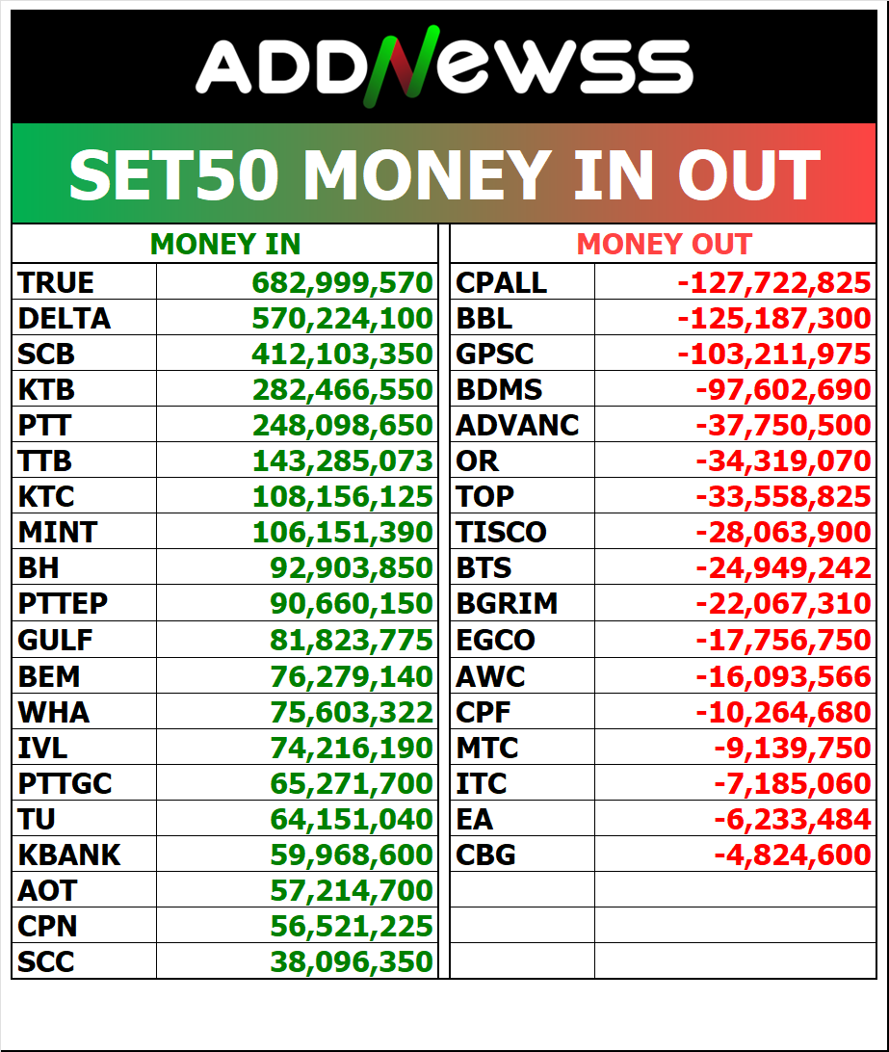This screenshot has height=1052, width=889.
Task: Click the CPALL stock symbol
Action: point(502,282)
